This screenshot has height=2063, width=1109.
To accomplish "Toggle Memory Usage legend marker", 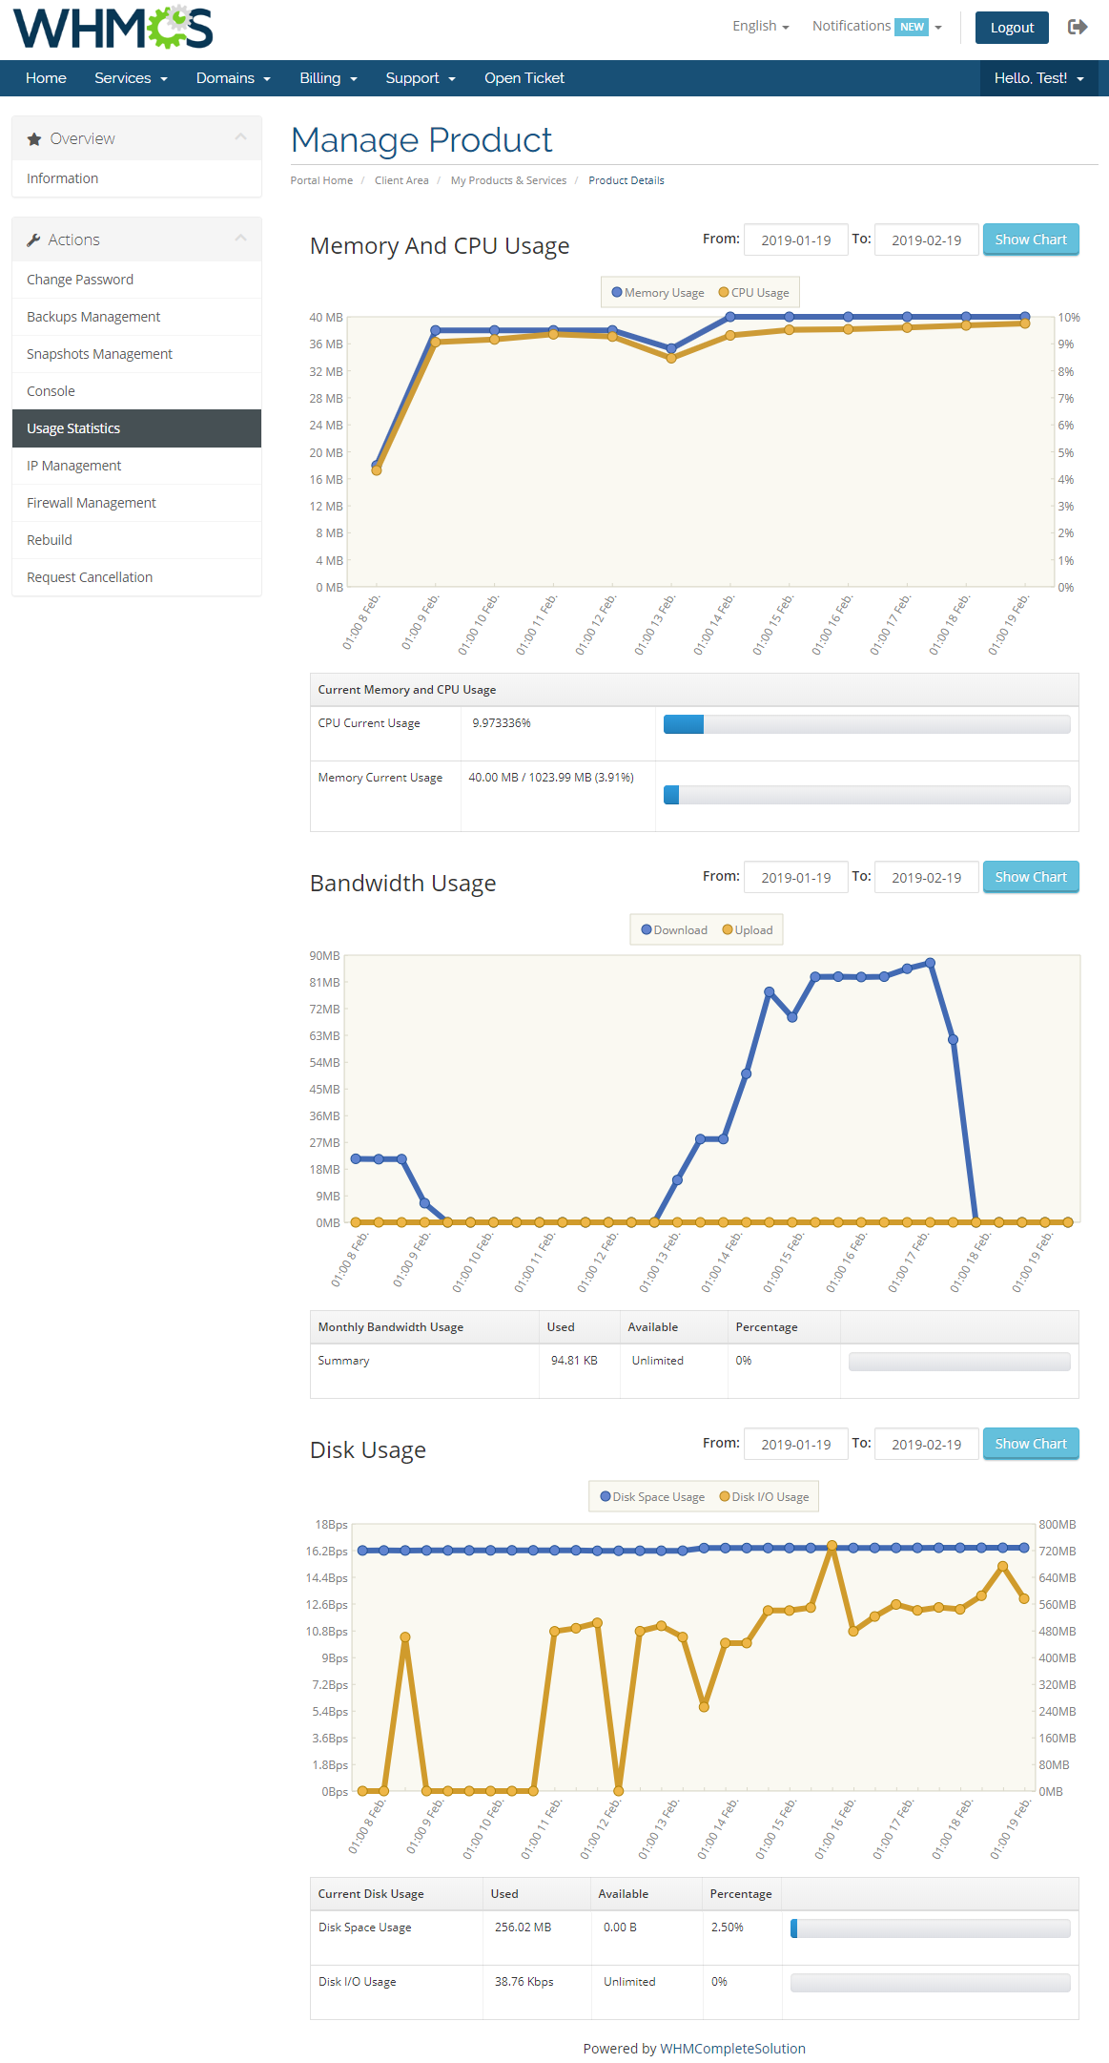I will pos(617,292).
